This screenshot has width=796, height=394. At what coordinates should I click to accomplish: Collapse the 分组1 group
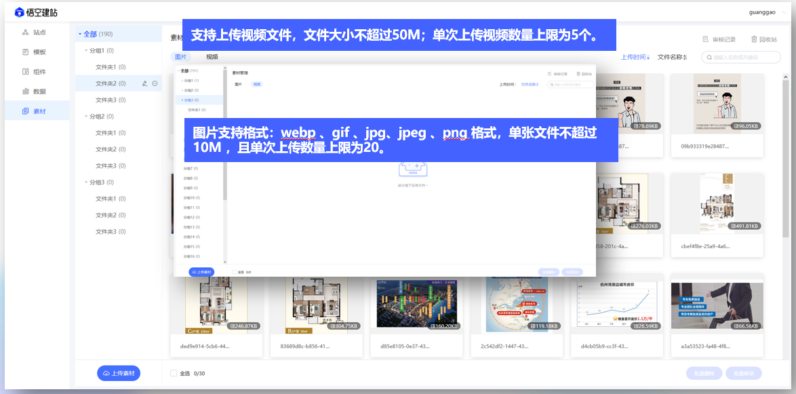tap(87, 51)
